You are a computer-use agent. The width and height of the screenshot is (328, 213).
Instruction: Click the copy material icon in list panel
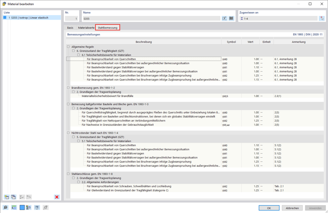click(x=13, y=197)
